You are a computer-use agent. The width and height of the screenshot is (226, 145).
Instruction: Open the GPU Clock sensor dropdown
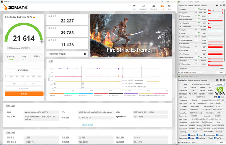pyautogui.click(x=196, y=9)
